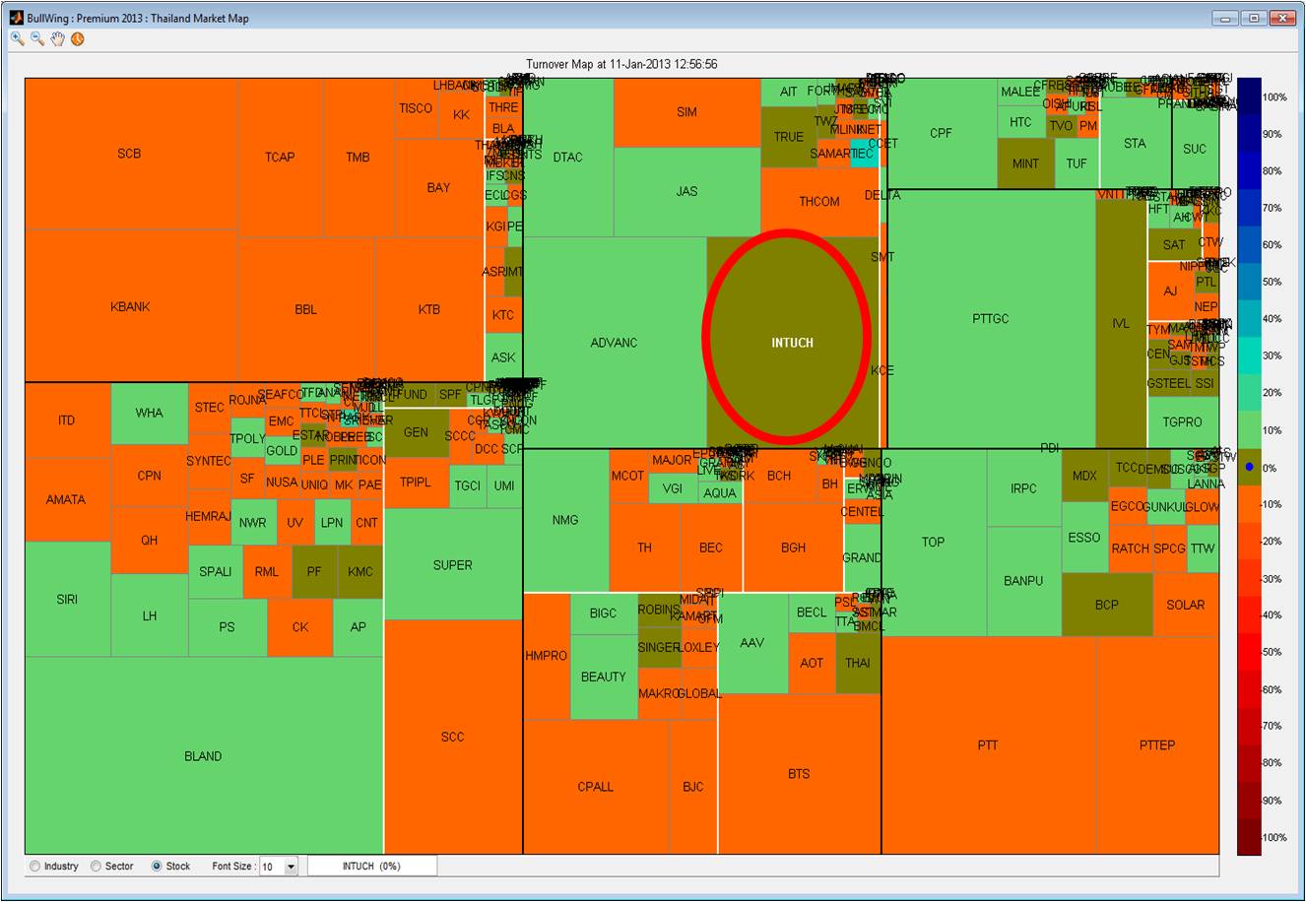The height and width of the screenshot is (902, 1306).
Task: Click the SCB tile in the market map
Action: point(129,154)
